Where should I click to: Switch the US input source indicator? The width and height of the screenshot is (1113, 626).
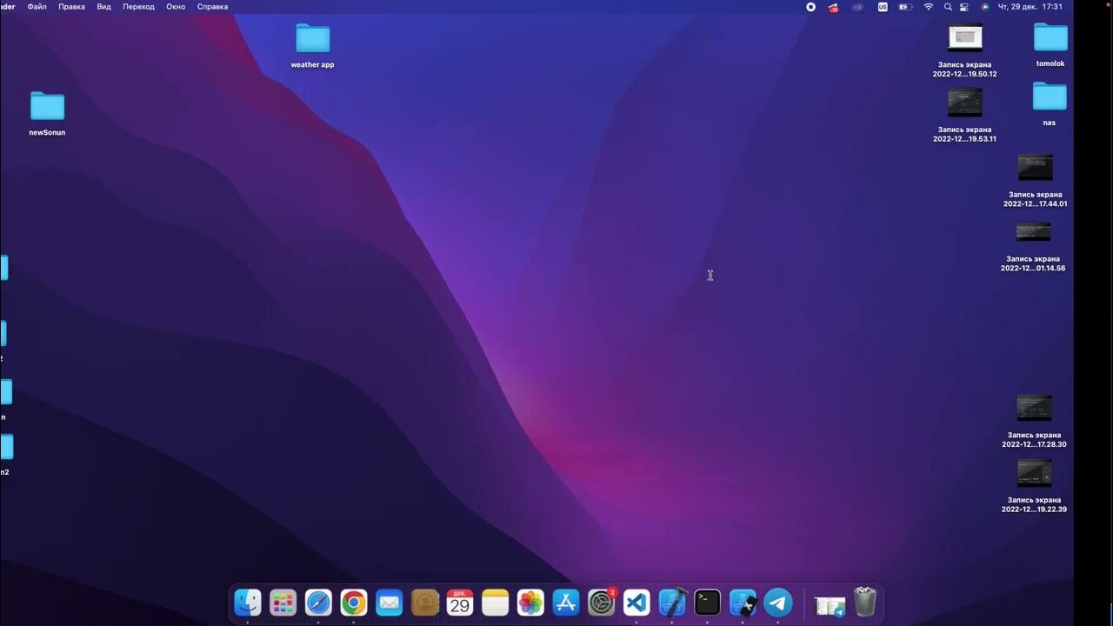click(x=883, y=7)
